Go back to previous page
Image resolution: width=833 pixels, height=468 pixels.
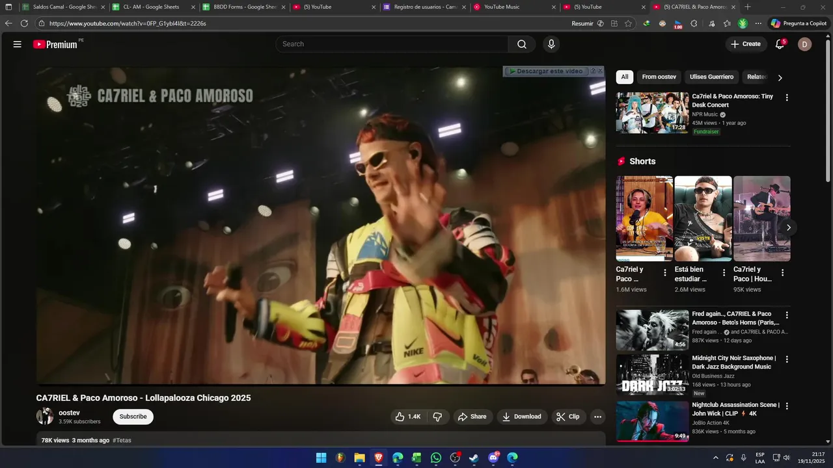pos(8,23)
